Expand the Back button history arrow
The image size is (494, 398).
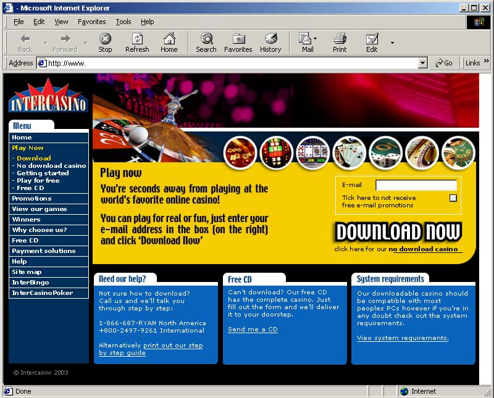[45, 43]
